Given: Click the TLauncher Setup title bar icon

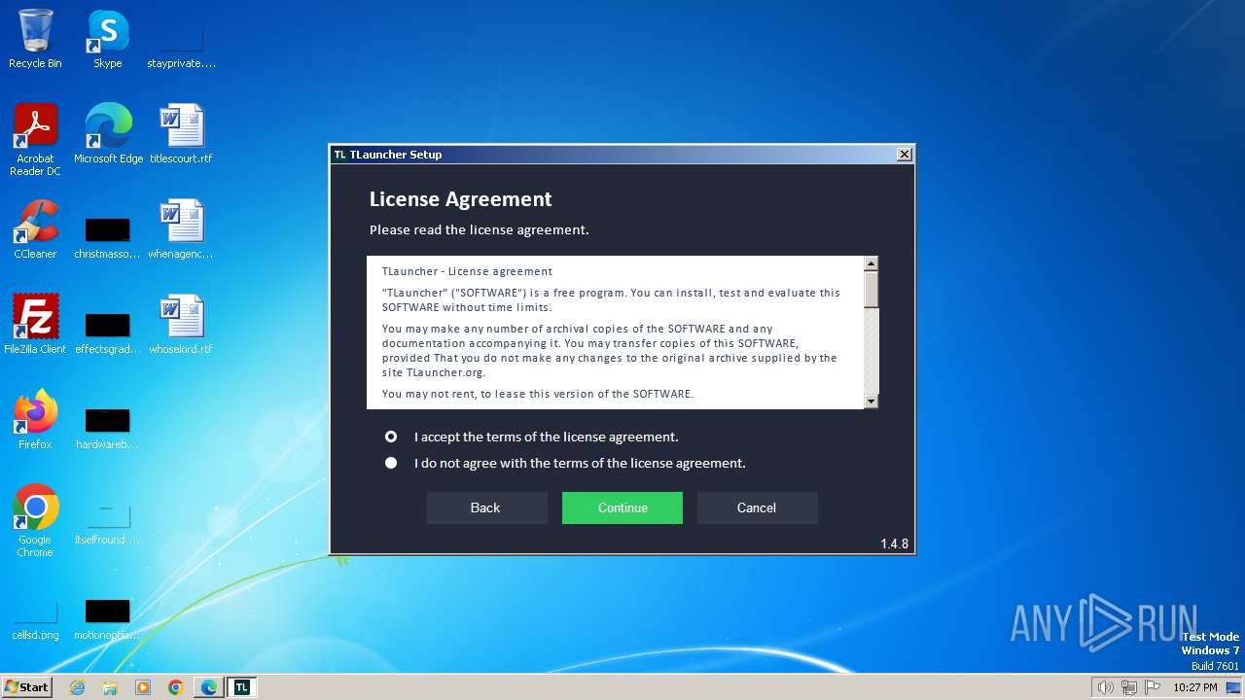Looking at the screenshot, I should click(339, 155).
